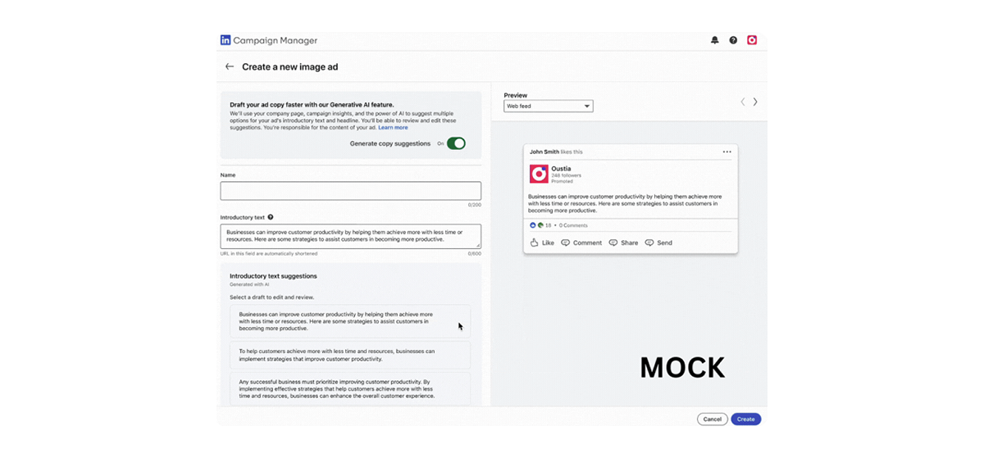Select the second introductory text suggestion
984x458 pixels.
[x=350, y=355]
